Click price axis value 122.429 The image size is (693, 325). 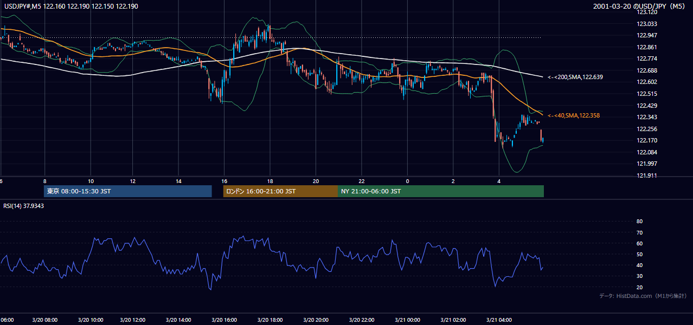click(646, 106)
